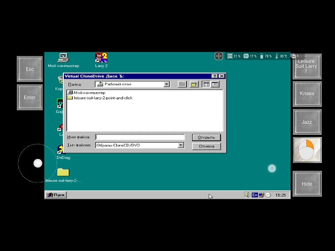Tap the virtual joystick knob
This screenshot has height=251, width=335.
coord(38,163)
